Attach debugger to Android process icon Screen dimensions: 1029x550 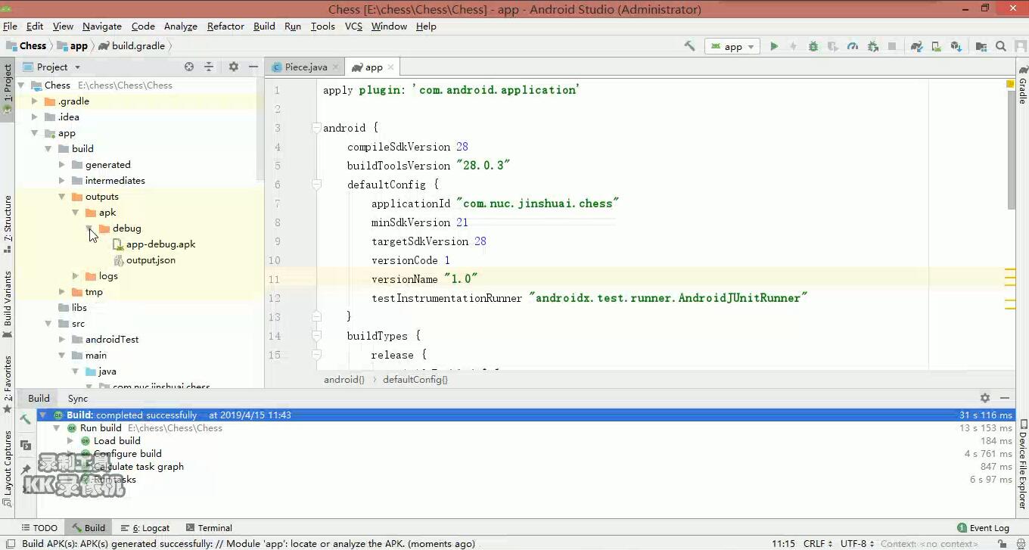[872, 46]
